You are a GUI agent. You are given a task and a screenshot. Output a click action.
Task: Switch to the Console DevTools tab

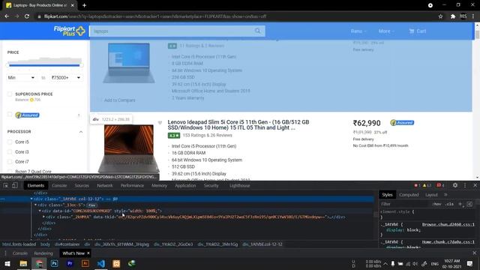59,185
